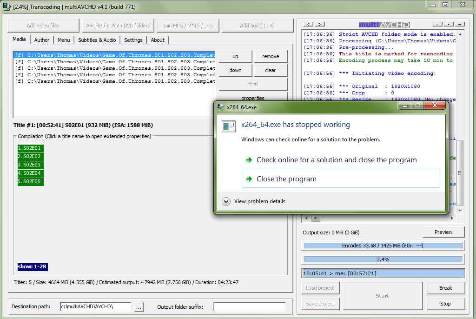Screen dimensions: 476x319
Task: Click the log vertical scrollbar thumb
Action: click(460, 173)
